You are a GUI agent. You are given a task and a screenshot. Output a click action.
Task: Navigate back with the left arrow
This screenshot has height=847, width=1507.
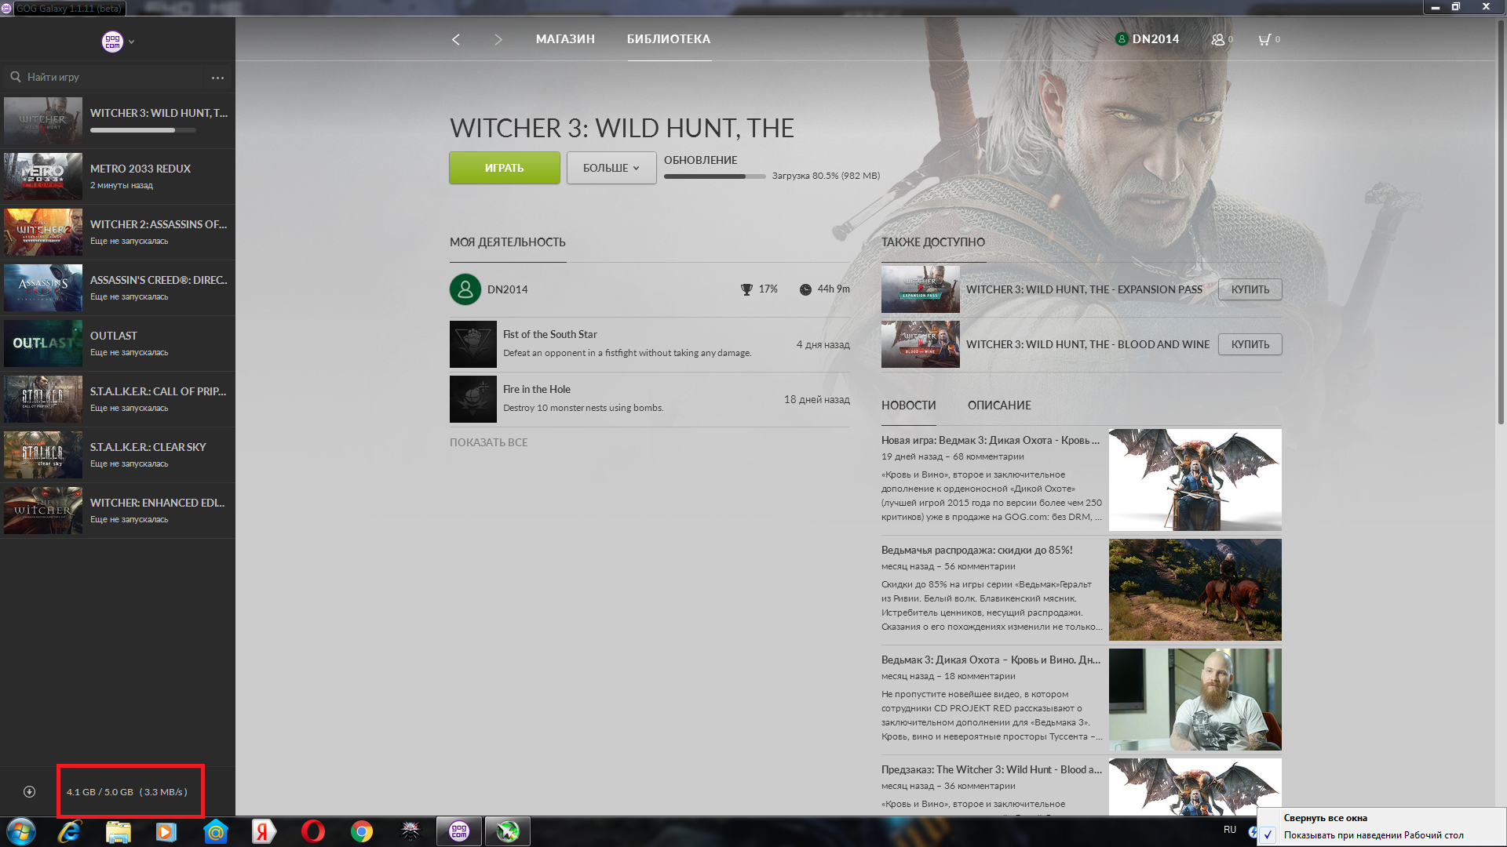coord(456,39)
